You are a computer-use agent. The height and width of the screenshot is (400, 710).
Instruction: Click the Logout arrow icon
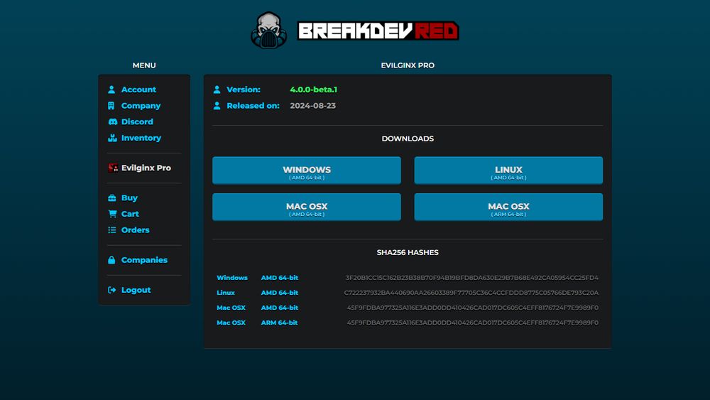pyautogui.click(x=112, y=290)
